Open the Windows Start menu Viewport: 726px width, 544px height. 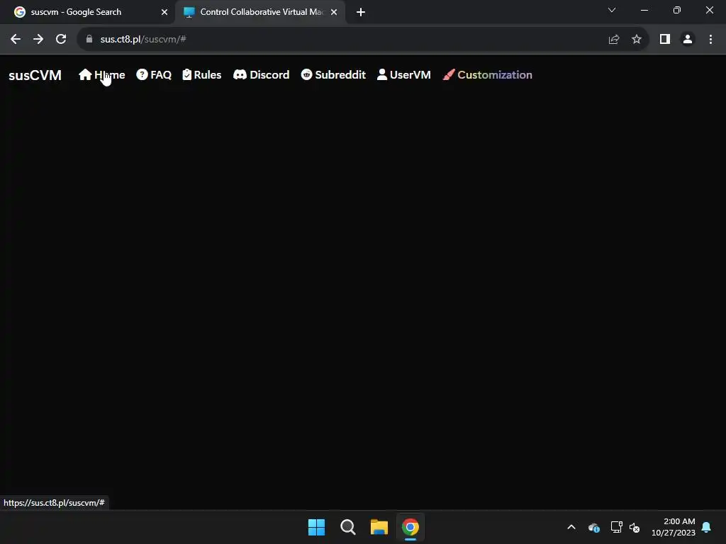coord(317,527)
